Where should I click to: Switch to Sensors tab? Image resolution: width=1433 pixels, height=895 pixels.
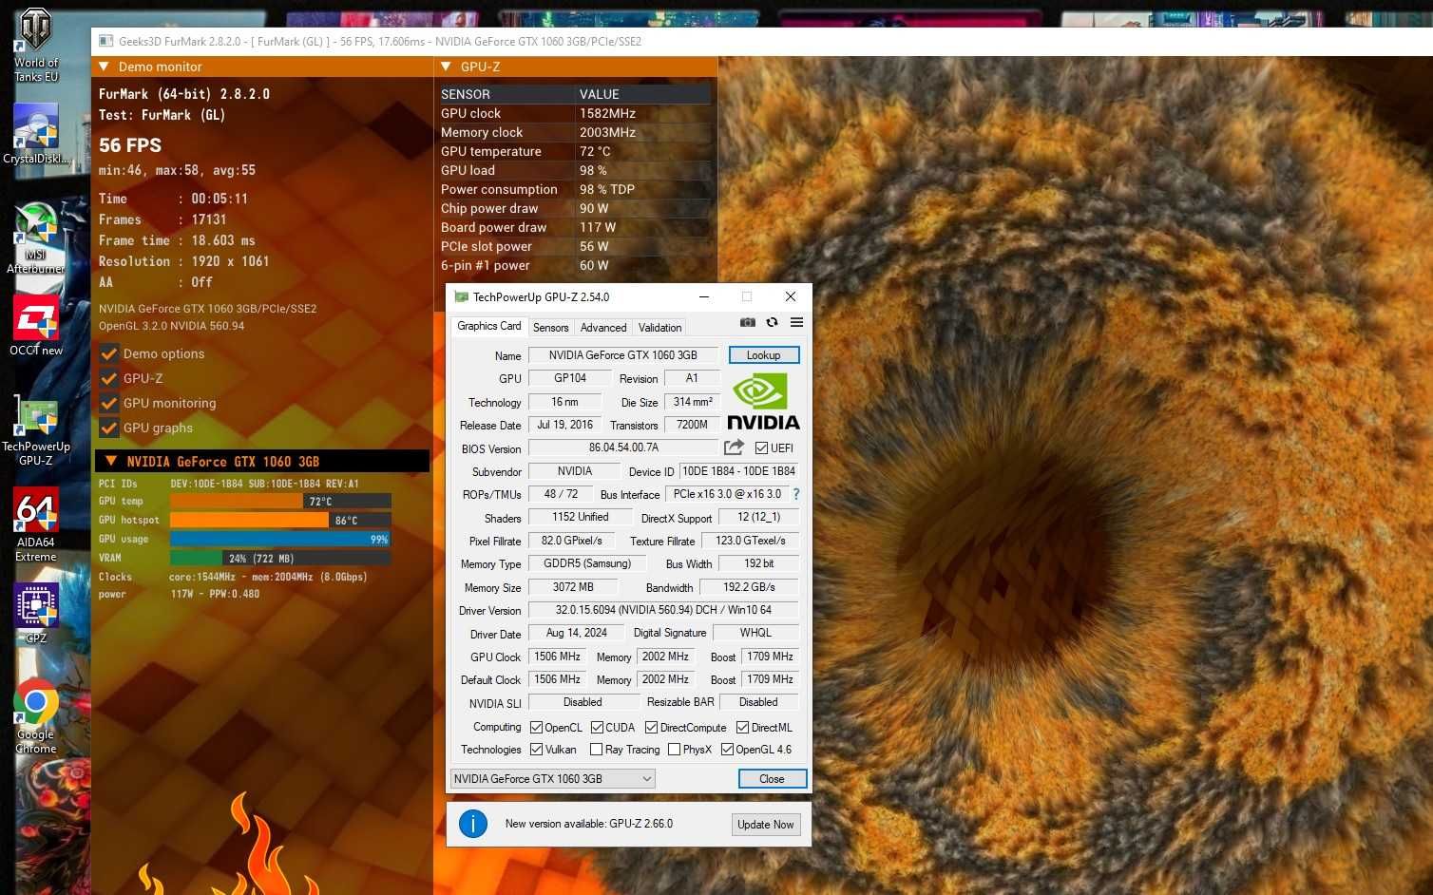pos(550,328)
